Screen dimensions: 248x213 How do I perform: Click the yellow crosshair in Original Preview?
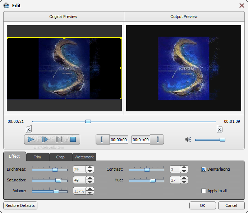64,68
